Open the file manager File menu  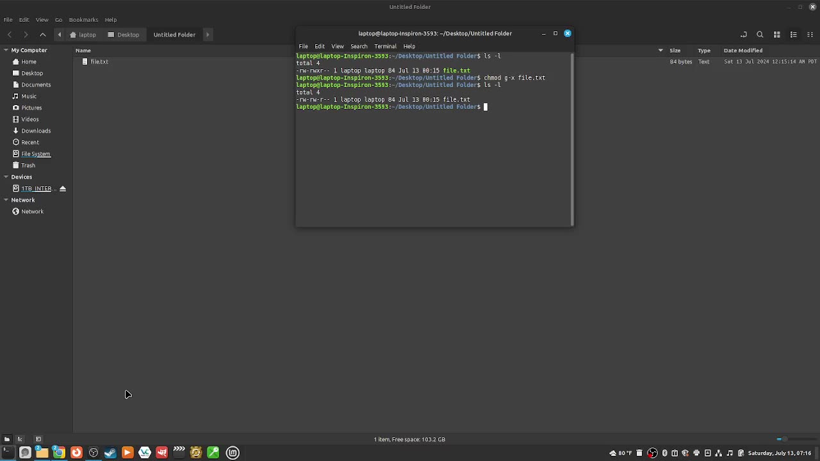point(8,20)
